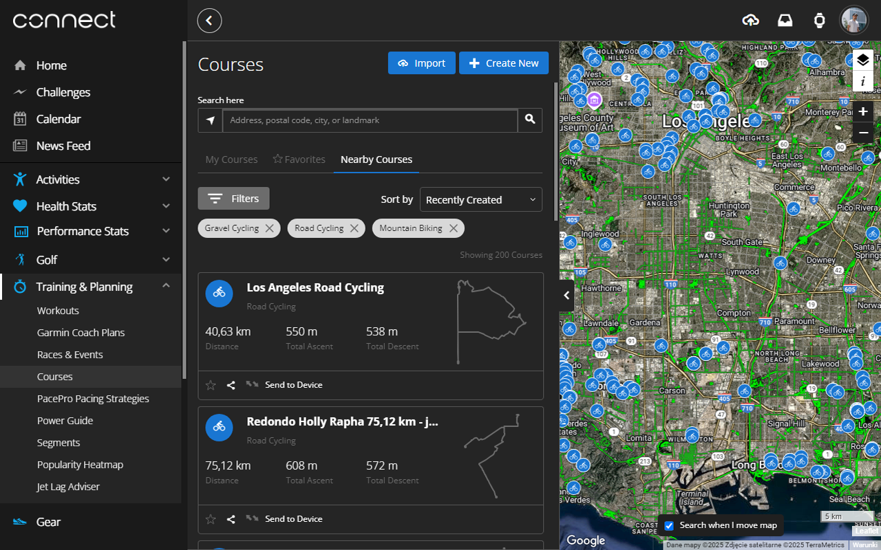Click the Import button

point(422,63)
